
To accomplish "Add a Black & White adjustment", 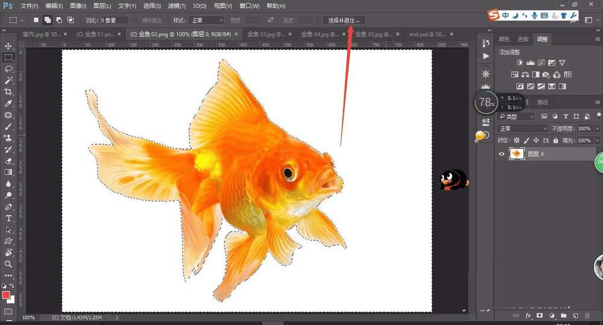I will tap(535, 75).
